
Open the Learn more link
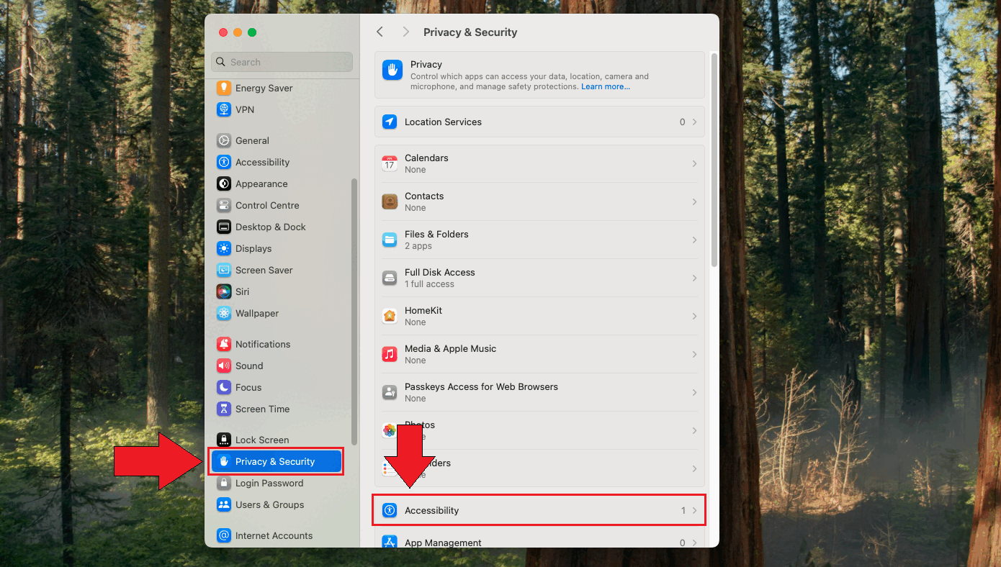click(x=605, y=87)
